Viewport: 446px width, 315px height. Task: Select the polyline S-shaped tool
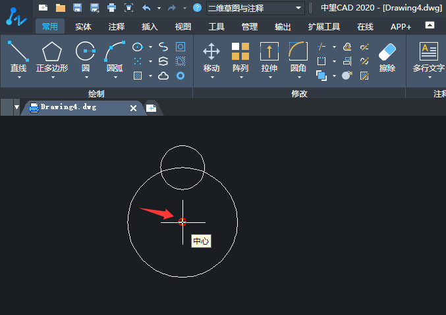(x=163, y=61)
